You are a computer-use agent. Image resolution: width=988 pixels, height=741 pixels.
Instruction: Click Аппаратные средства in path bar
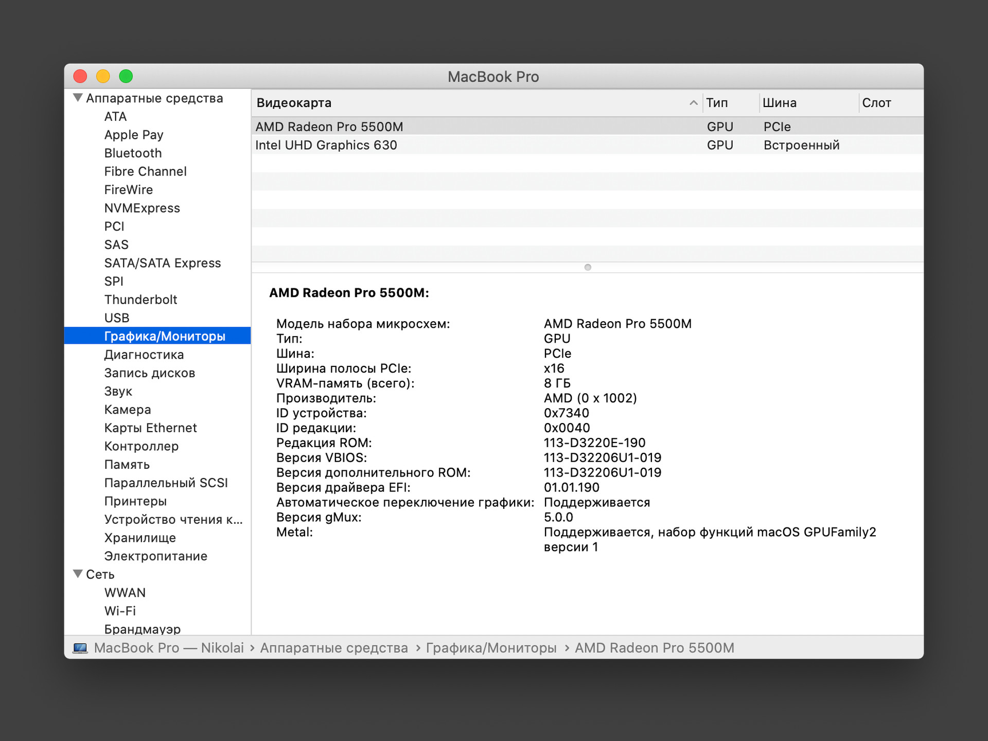point(334,648)
